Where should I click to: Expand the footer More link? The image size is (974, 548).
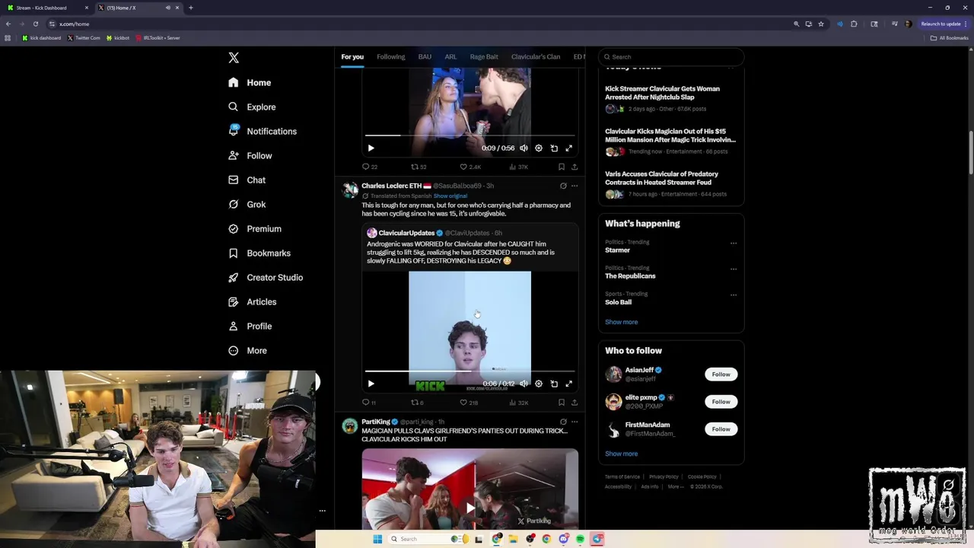675,487
